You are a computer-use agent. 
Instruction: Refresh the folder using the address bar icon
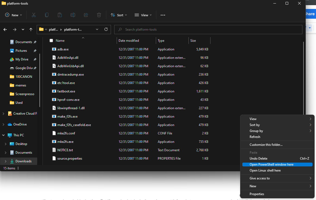[x=106, y=30]
